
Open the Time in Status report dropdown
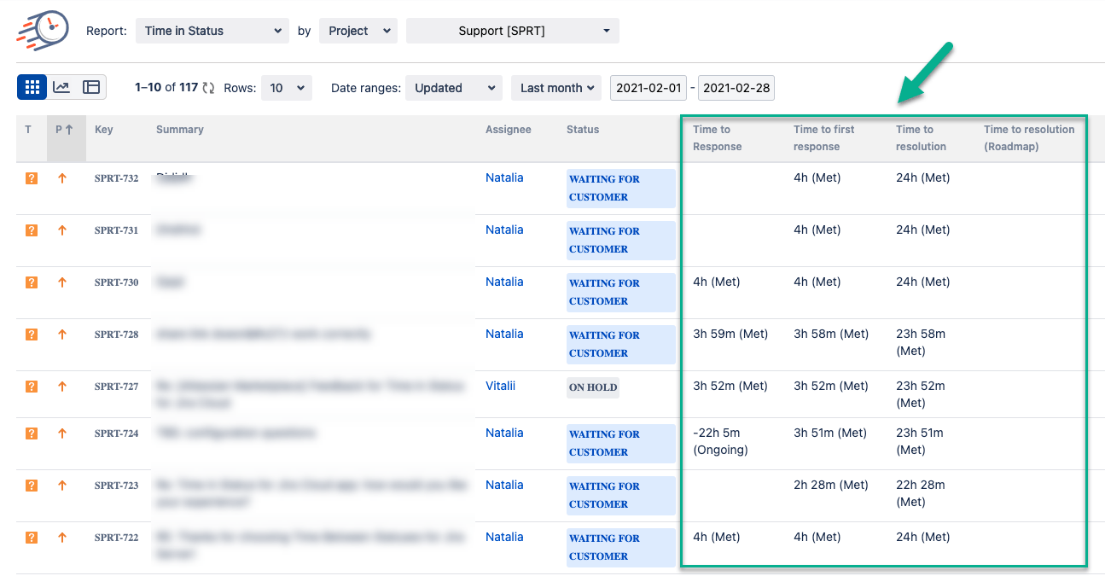pyautogui.click(x=212, y=31)
